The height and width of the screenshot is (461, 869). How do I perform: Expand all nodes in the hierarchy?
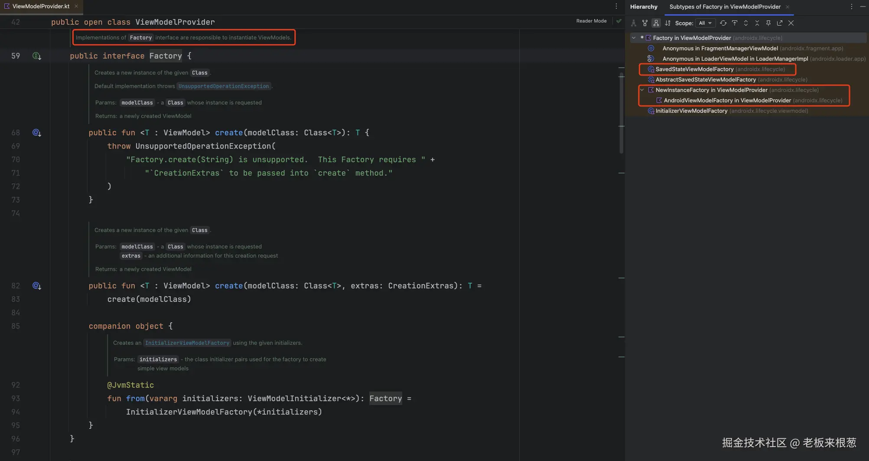click(746, 23)
